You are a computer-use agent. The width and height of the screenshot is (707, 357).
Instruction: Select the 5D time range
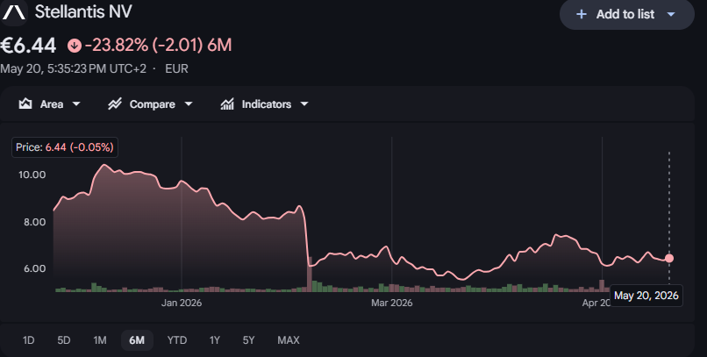coord(63,340)
